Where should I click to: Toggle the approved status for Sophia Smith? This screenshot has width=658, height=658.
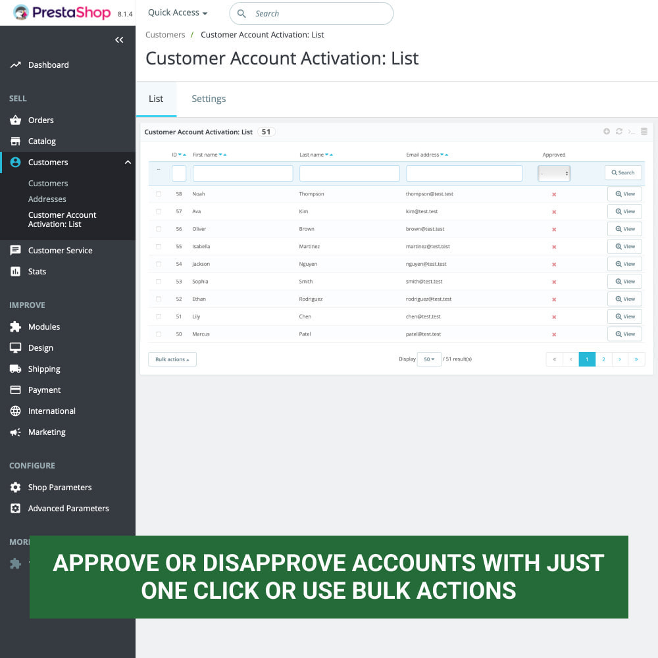554,281
